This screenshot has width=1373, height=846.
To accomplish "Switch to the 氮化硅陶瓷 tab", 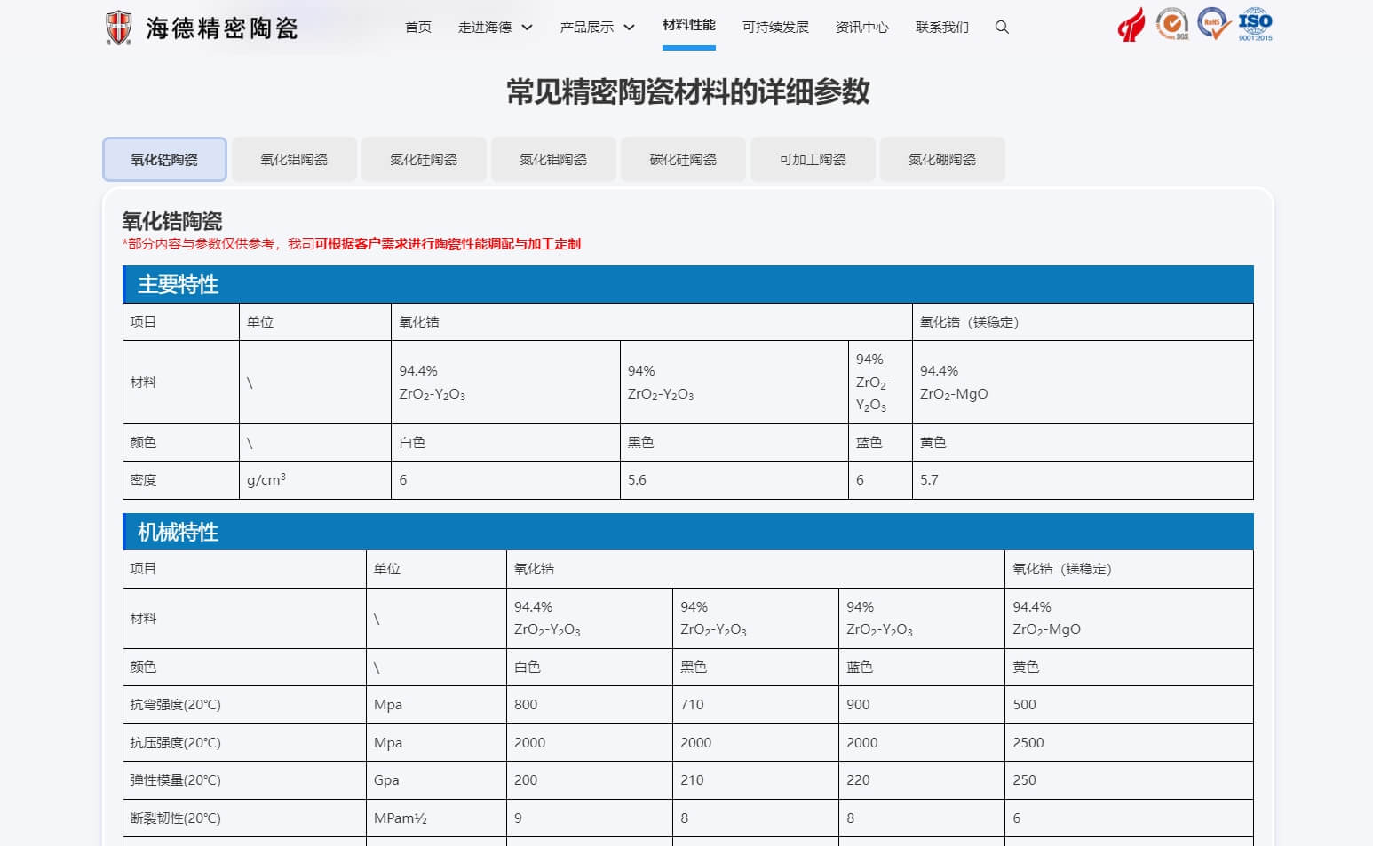I will (x=424, y=160).
